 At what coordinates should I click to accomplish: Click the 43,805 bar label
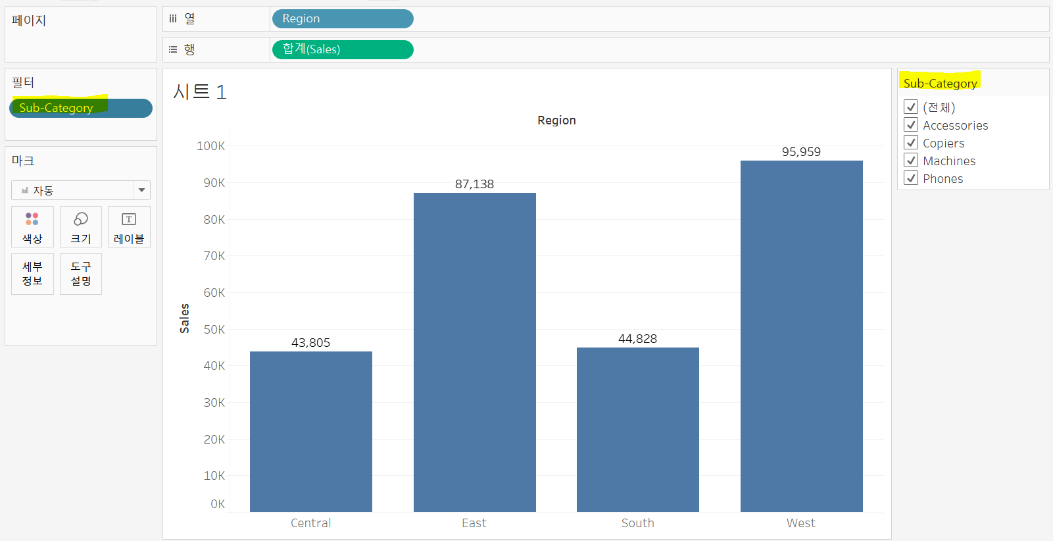310,343
